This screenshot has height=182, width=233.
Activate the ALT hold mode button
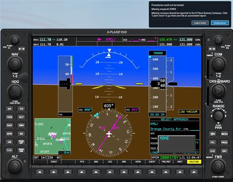(x=21, y=117)
